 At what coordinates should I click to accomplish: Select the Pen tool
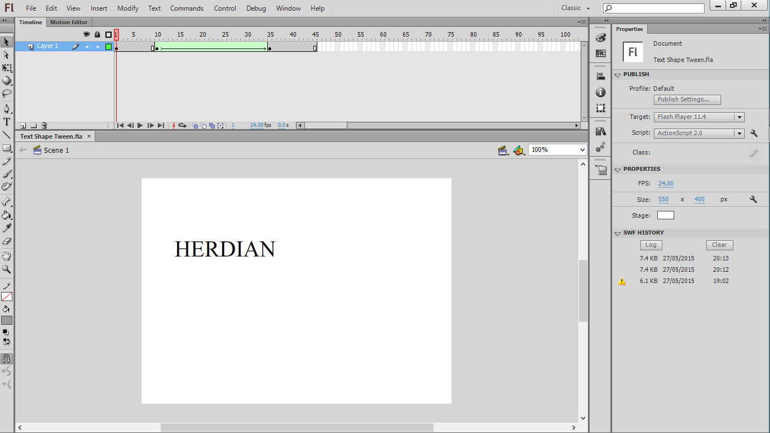point(7,108)
